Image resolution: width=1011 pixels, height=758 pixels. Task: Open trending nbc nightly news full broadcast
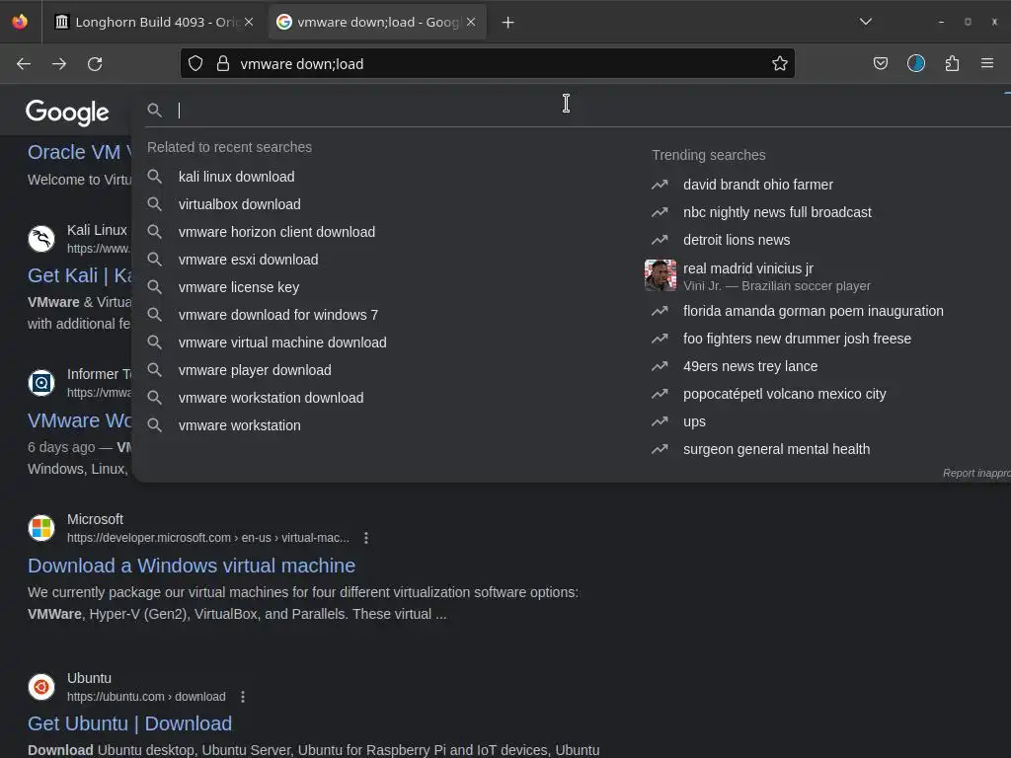pos(777,213)
